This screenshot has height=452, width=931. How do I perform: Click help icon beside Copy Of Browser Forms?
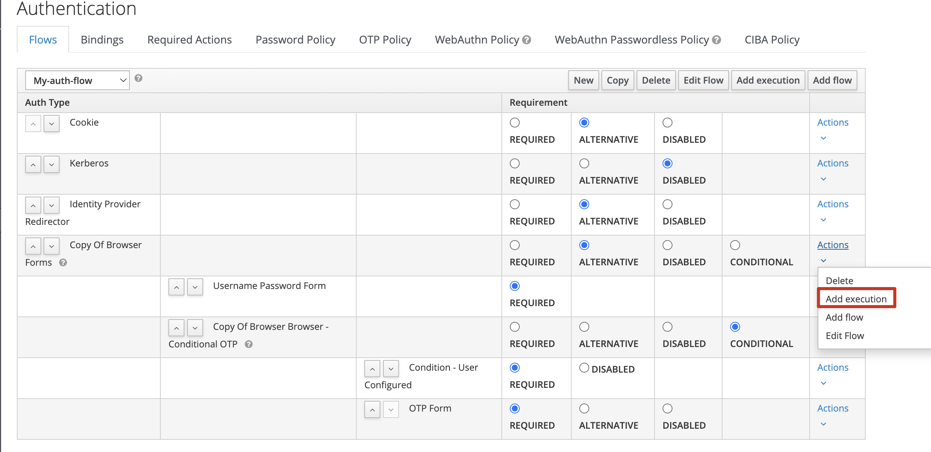pos(63,262)
